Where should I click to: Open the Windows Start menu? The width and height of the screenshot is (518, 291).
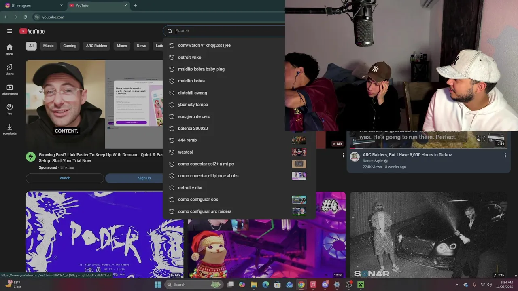pyautogui.click(x=157, y=285)
